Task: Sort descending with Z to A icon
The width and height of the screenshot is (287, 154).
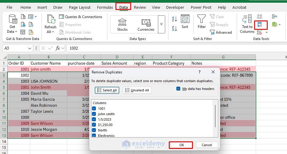Action: point(175,29)
